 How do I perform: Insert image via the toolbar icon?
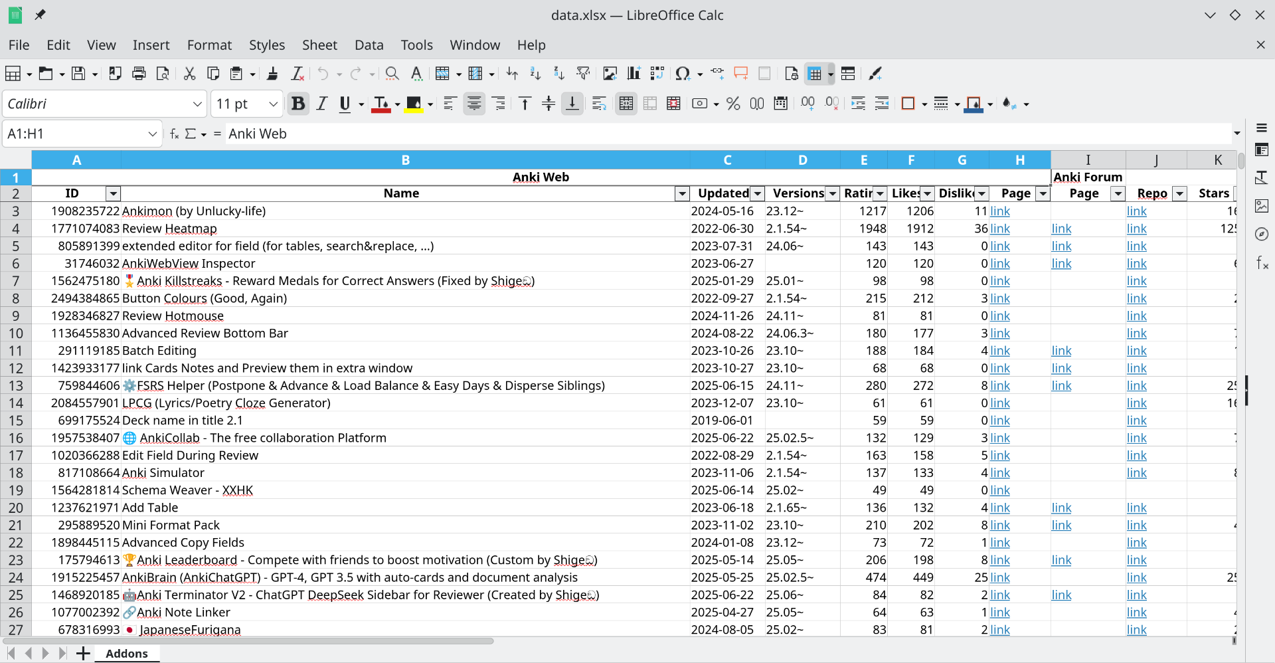click(610, 74)
